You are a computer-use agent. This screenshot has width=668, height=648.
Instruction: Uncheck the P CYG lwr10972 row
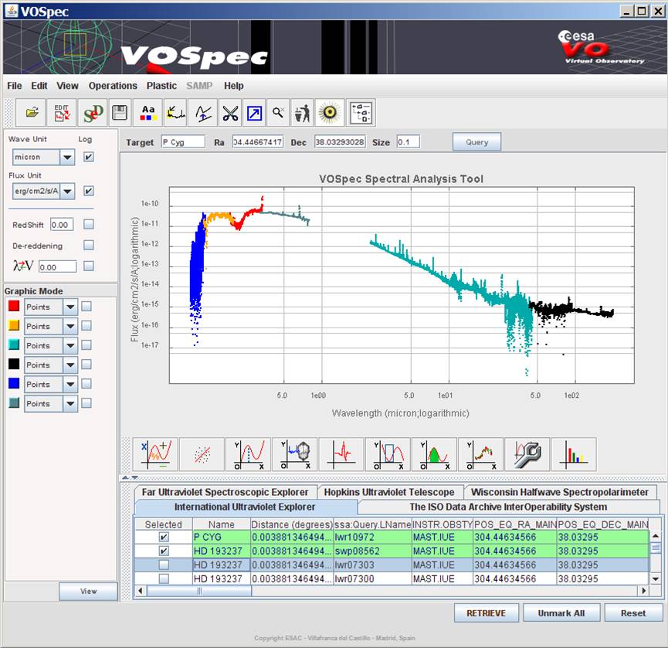click(164, 537)
